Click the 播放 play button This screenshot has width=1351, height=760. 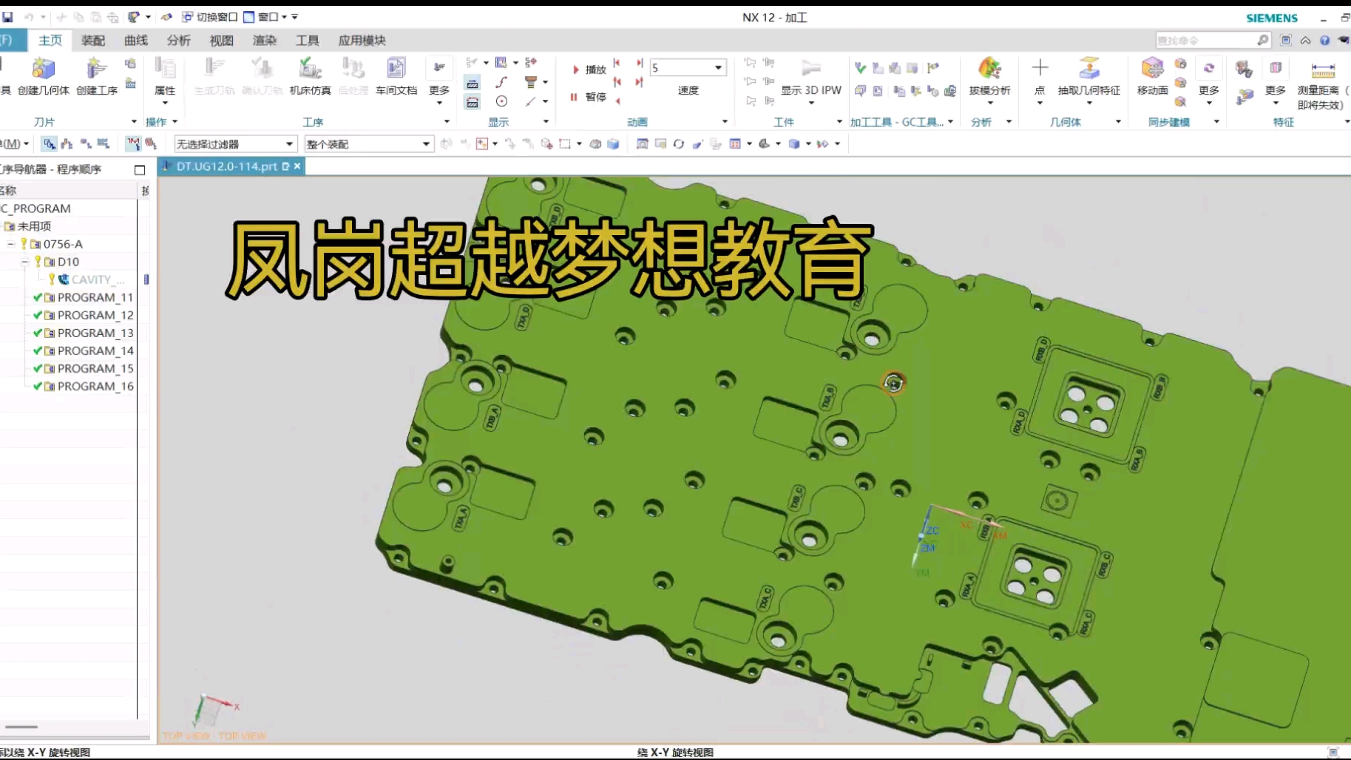tap(589, 69)
